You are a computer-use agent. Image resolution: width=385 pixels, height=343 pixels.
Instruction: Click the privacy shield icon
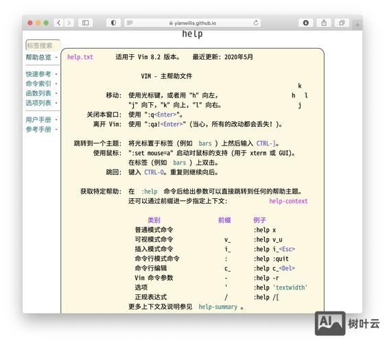point(113,23)
